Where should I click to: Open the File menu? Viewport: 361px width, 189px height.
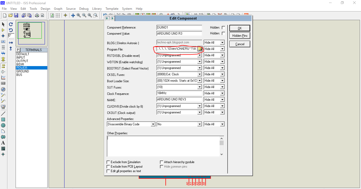(4, 9)
